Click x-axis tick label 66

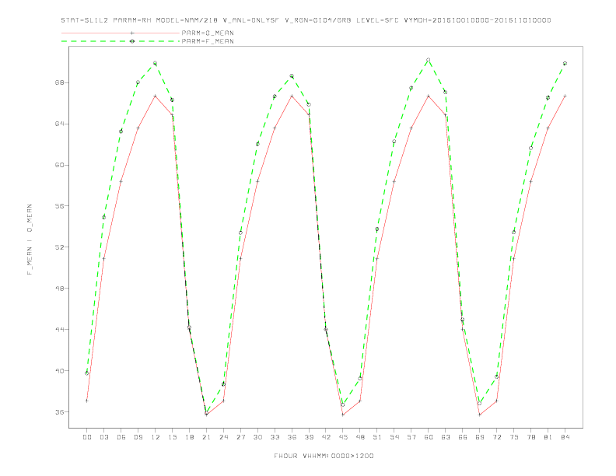[463, 437]
